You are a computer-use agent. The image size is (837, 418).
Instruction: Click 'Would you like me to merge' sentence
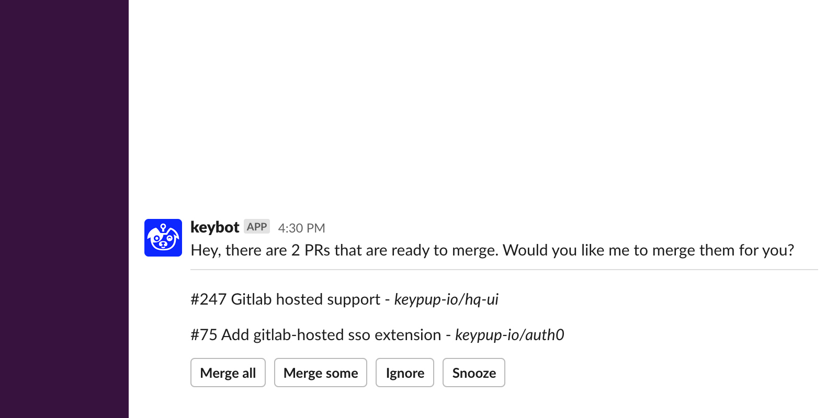pos(648,250)
